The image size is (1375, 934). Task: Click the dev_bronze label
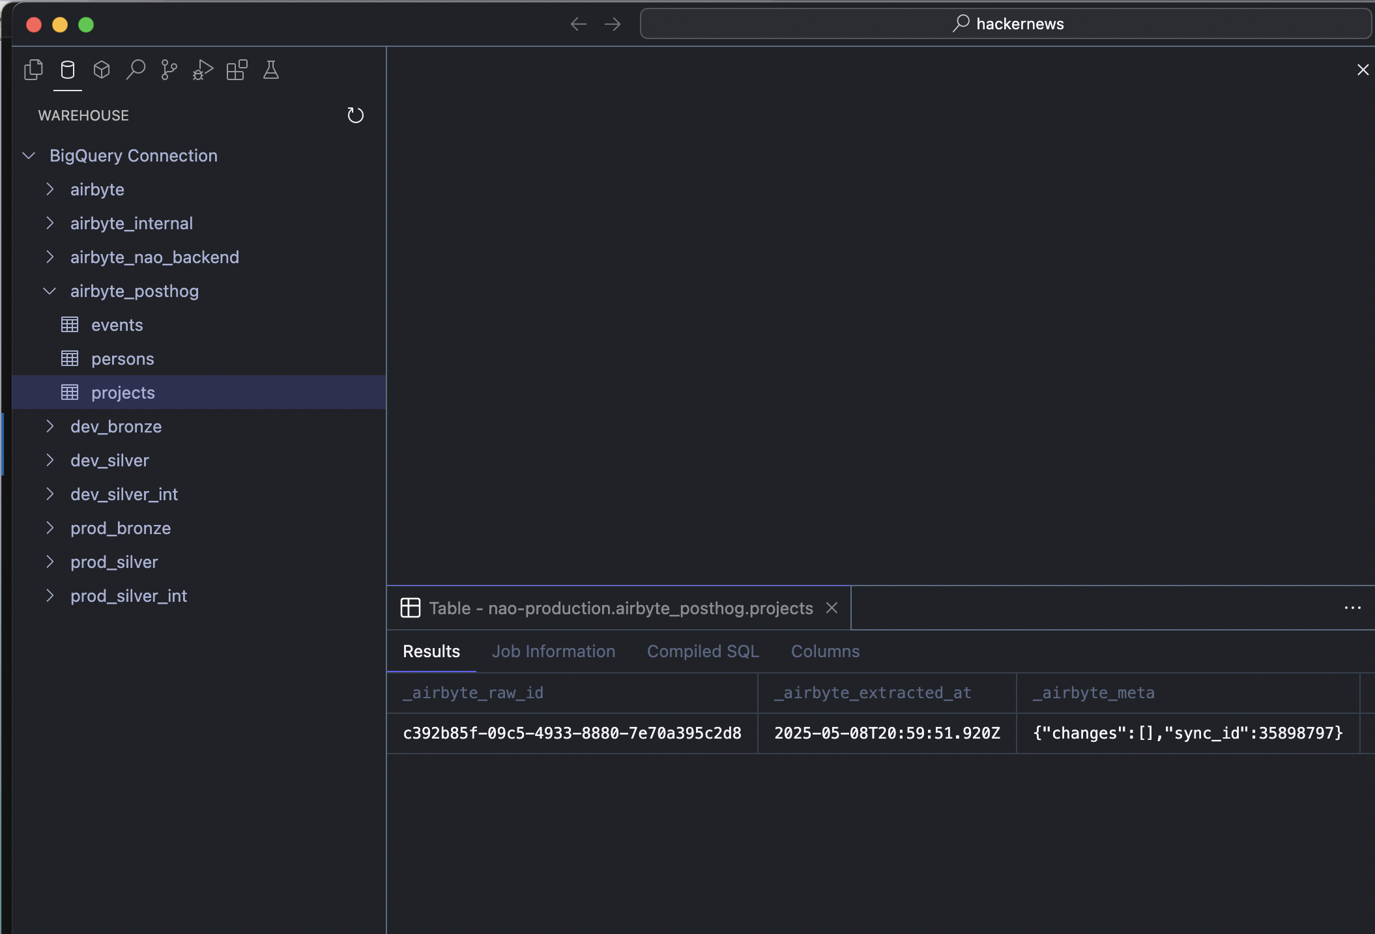point(116,427)
